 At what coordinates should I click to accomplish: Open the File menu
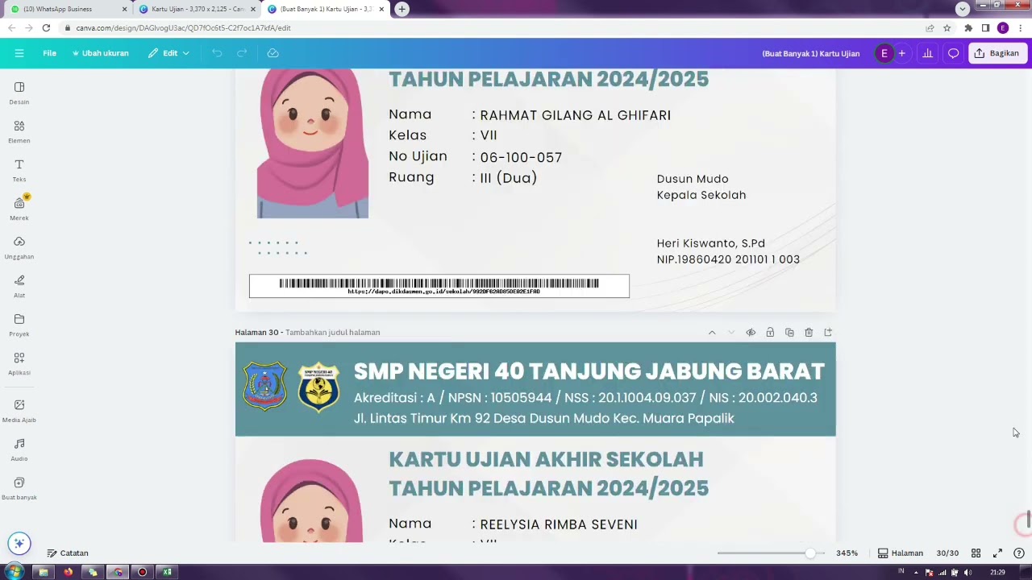[x=49, y=53]
